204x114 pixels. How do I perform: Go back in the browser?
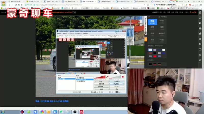[9, 5]
